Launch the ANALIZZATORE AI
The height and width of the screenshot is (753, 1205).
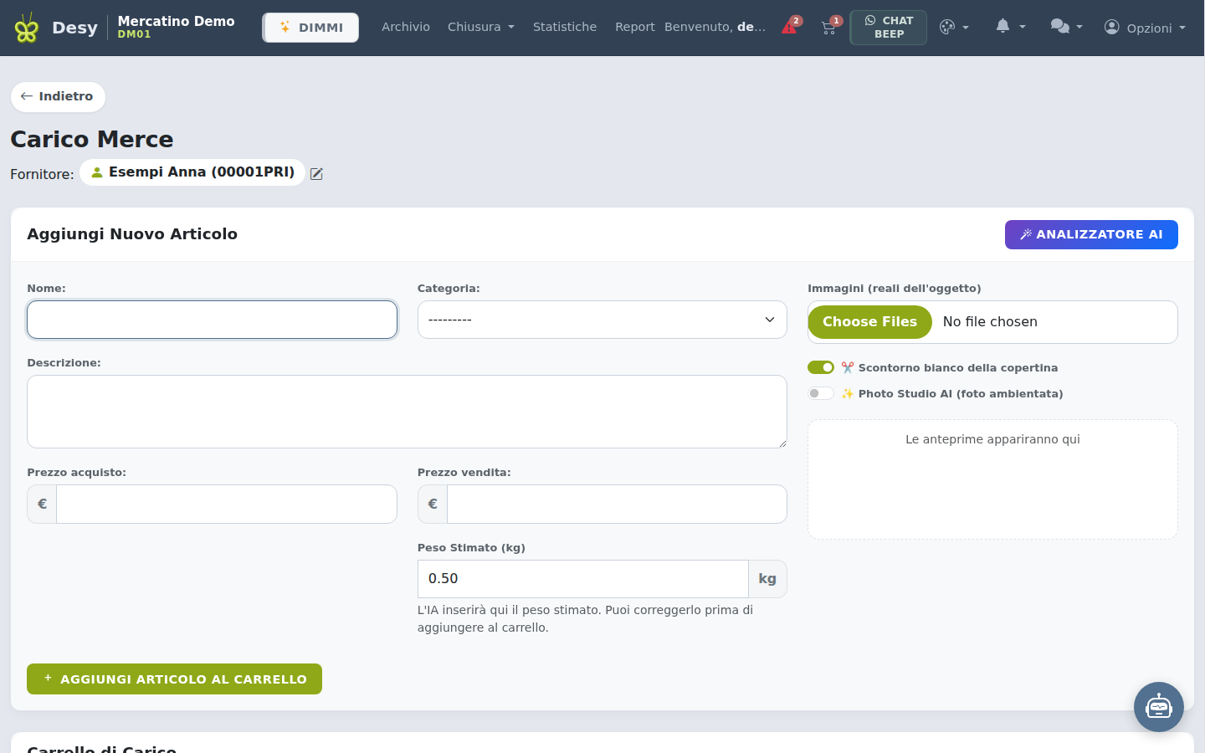[x=1091, y=234]
